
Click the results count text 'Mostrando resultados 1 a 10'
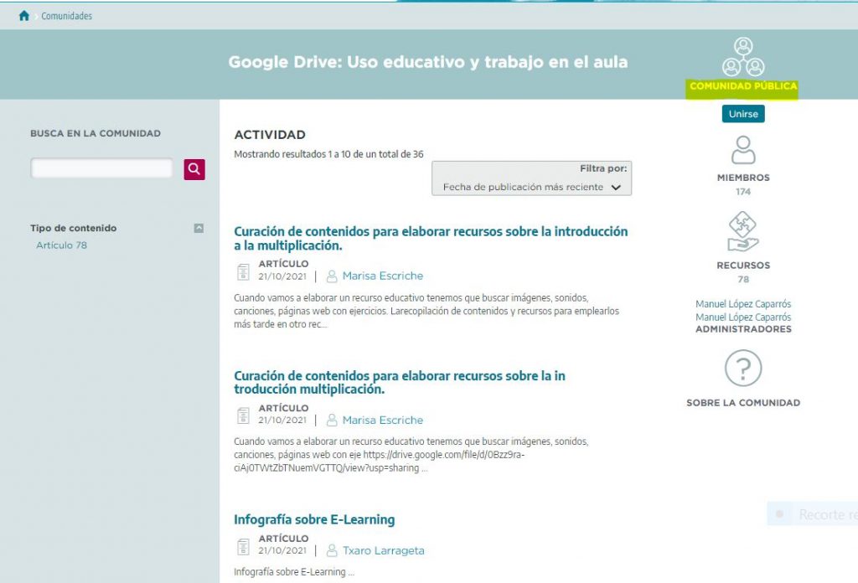coord(328,154)
